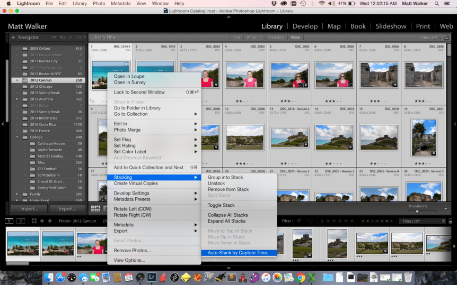The height and width of the screenshot is (285, 457).
Task: Open the Lightroom icon in the Dock
Action: pyautogui.click(x=151, y=277)
